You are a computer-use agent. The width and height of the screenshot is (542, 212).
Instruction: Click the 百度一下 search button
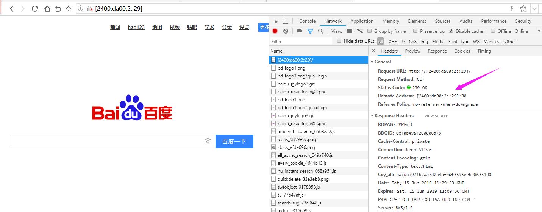coord(234,141)
